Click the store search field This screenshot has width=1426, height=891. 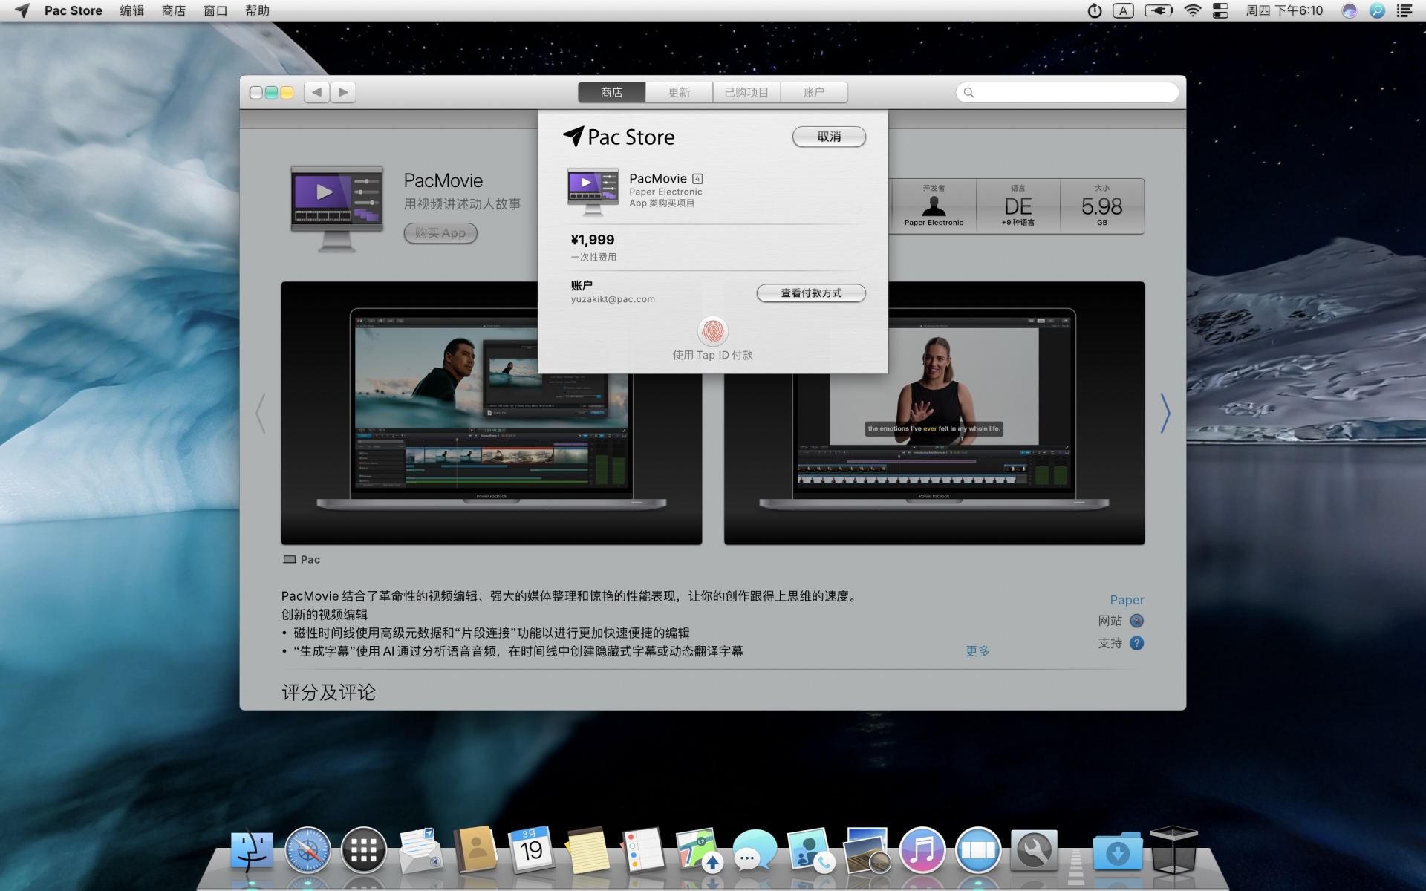[x=1067, y=92]
